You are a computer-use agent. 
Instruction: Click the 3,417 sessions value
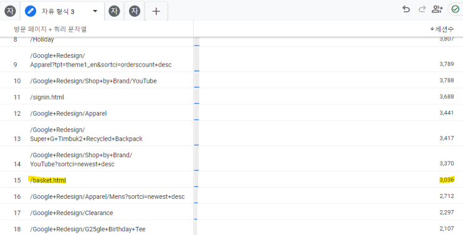tap(446, 138)
